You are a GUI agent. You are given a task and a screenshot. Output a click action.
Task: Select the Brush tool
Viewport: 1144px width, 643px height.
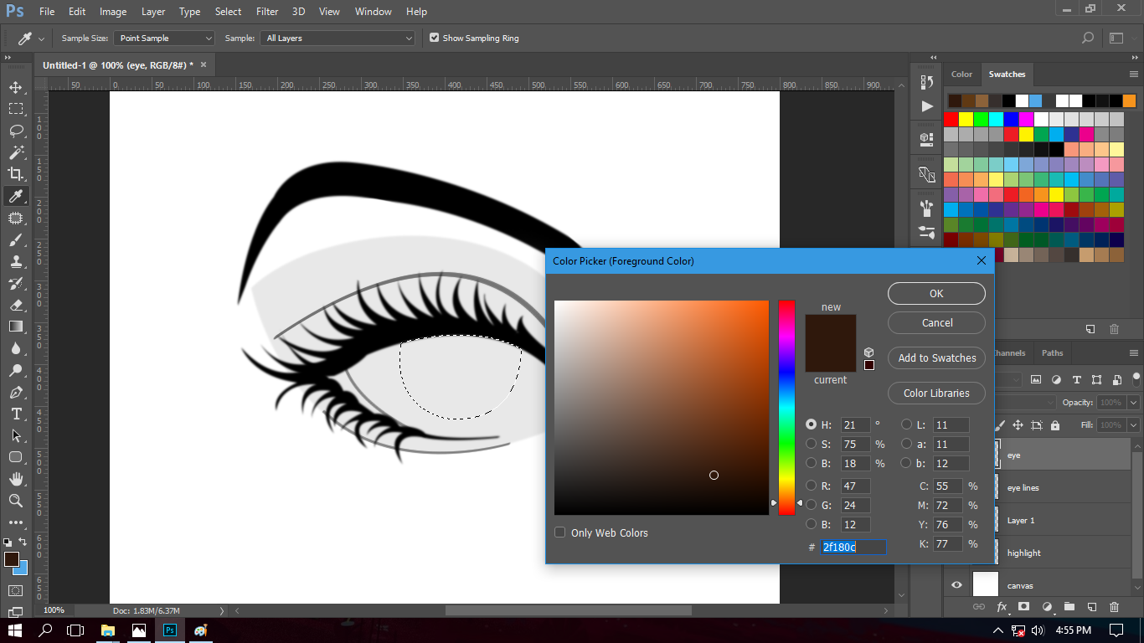coord(16,239)
